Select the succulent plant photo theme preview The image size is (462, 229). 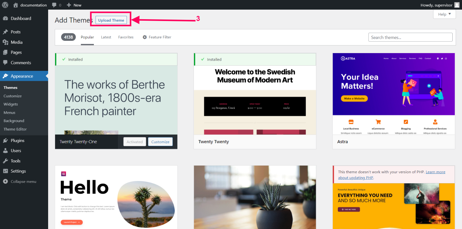(255, 197)
